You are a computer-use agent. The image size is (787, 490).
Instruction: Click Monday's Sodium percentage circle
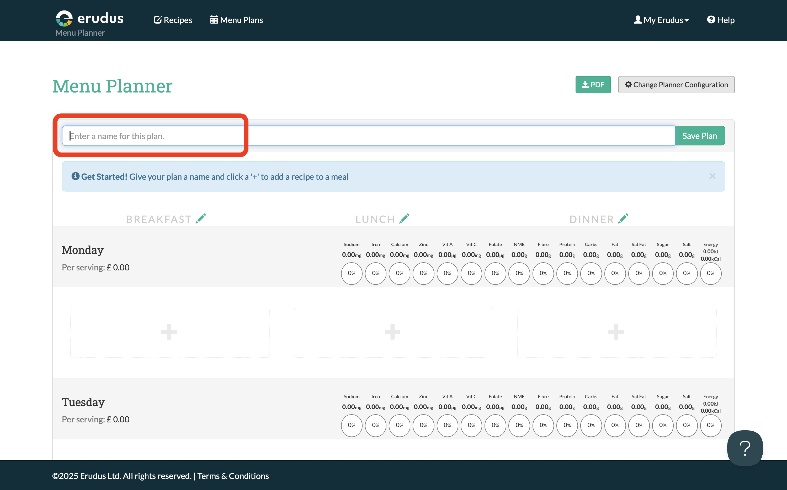351,273
